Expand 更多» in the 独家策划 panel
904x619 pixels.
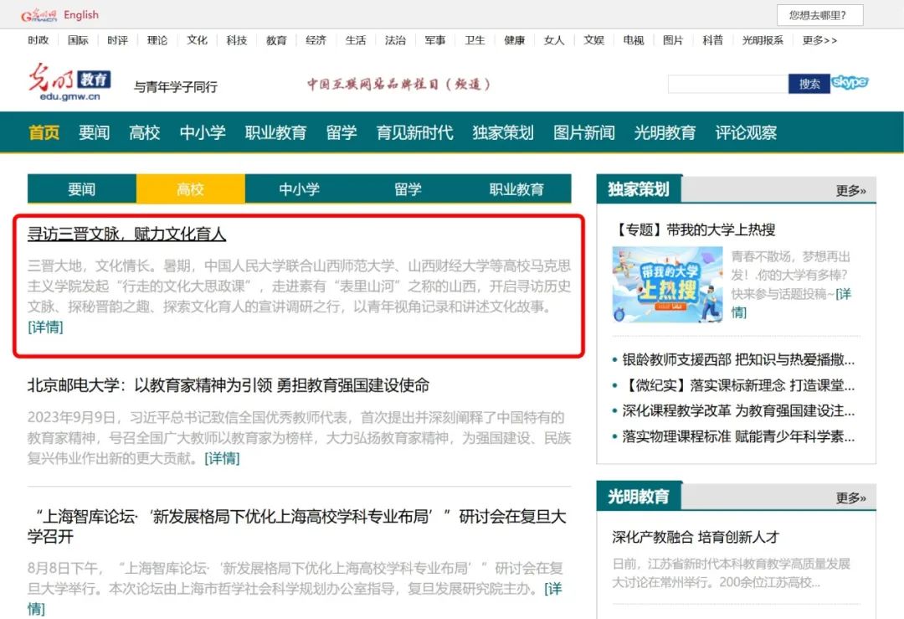pyautogui.click(x=850, y=191)
